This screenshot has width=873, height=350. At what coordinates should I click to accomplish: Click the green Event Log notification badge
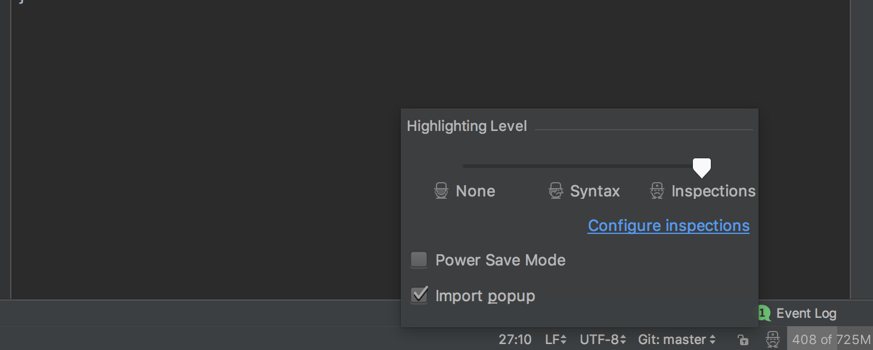[x=763, y=313]
